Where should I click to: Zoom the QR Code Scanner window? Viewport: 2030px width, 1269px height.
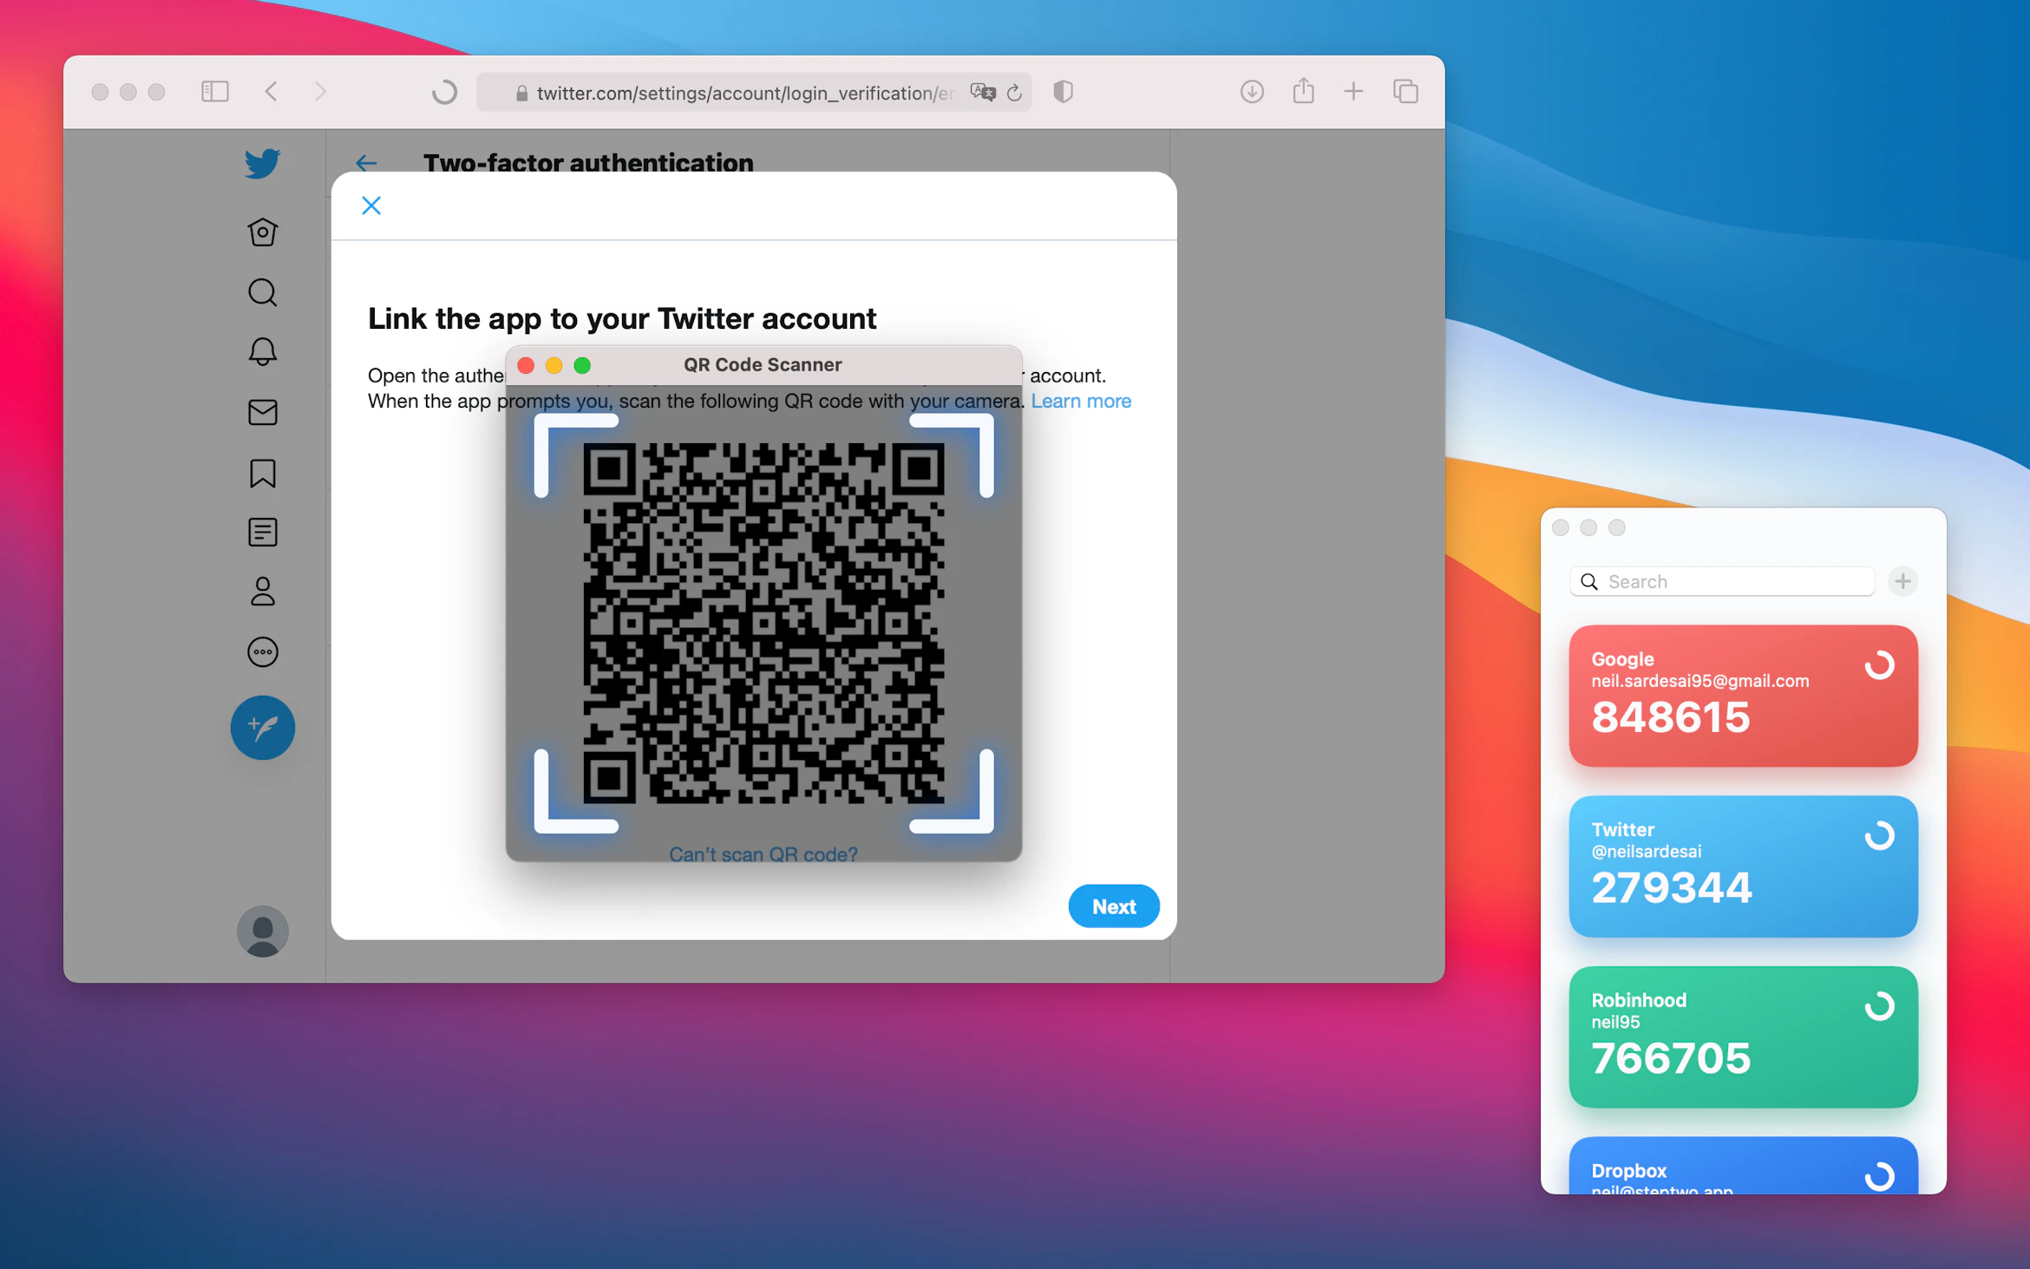582,365
